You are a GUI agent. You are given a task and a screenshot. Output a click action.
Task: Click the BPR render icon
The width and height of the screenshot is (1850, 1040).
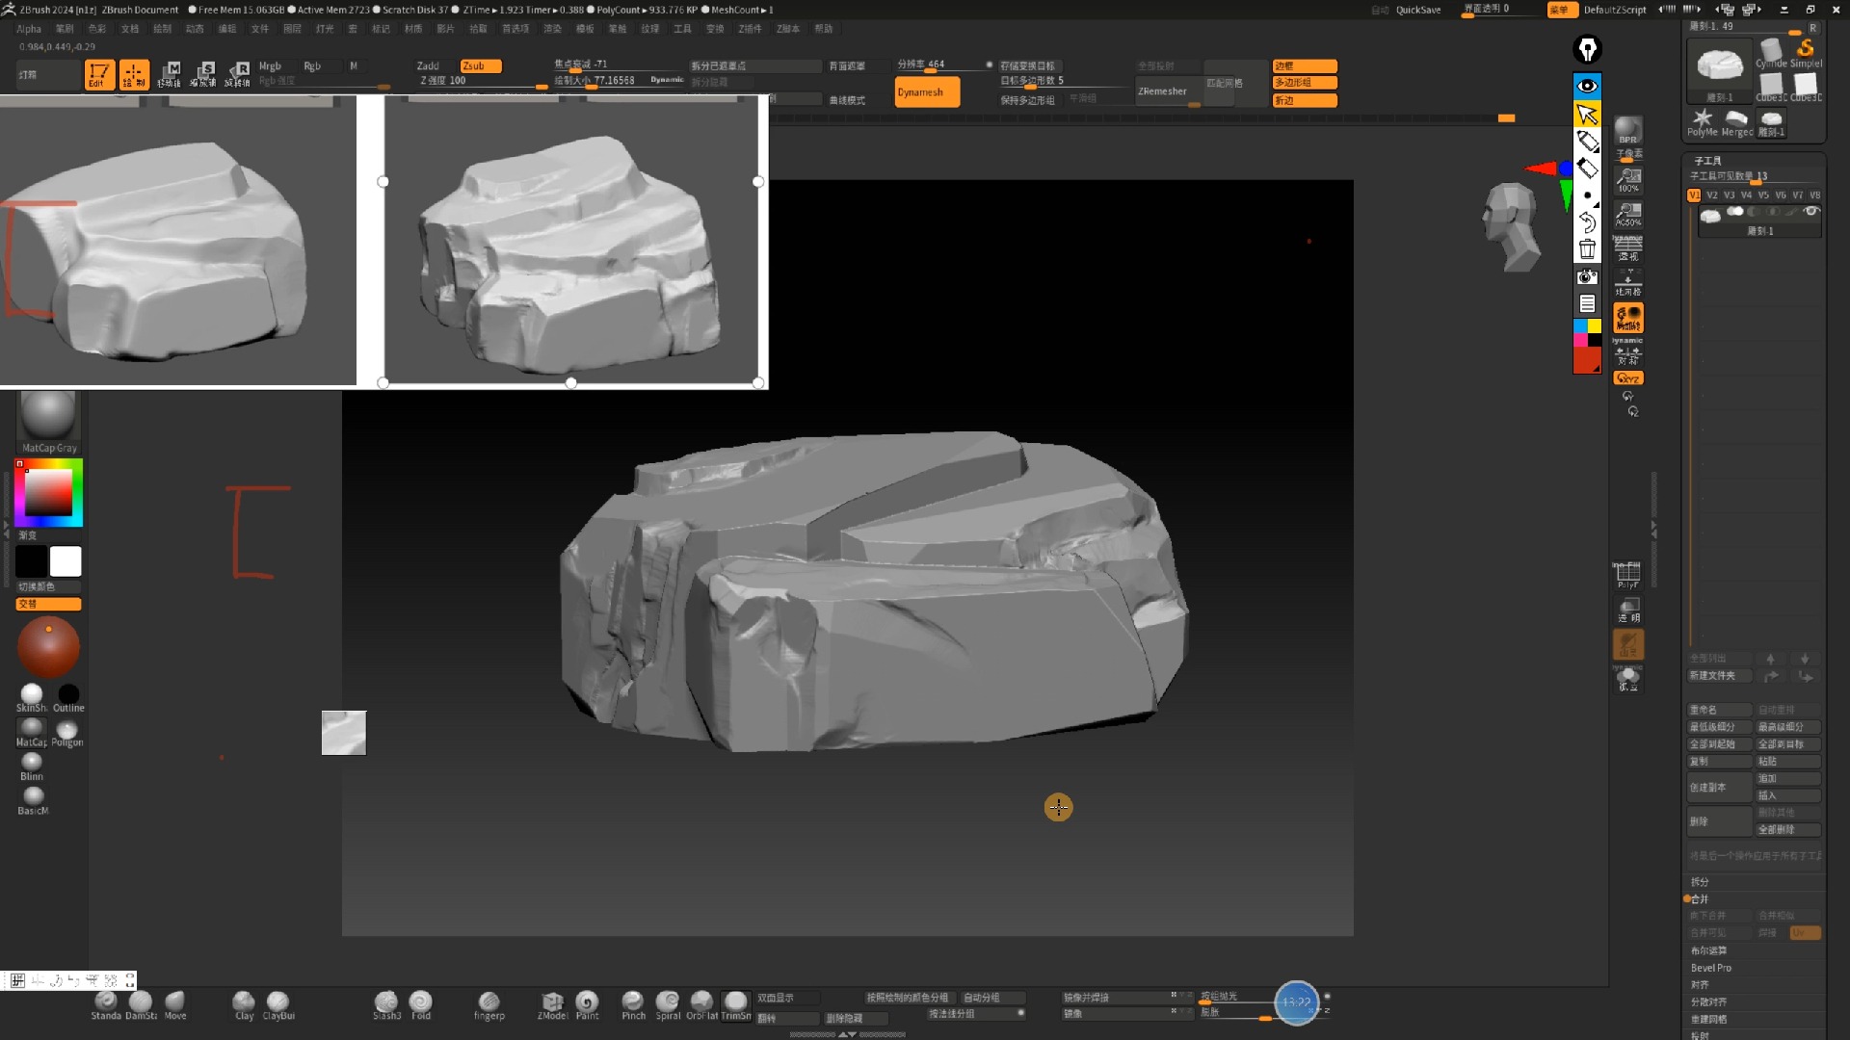(x=1627, y=130)
